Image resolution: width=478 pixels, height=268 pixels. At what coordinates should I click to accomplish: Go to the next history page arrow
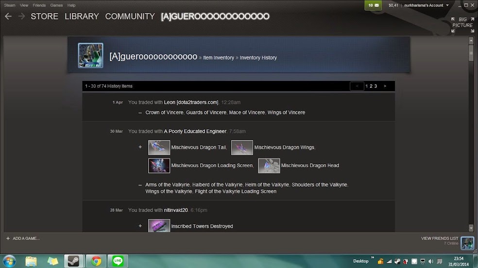pos(385,86)
